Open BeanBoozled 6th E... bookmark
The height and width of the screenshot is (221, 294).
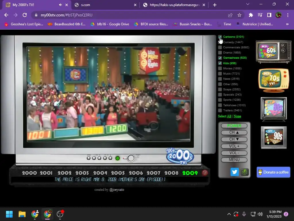(x=67, y=24)
